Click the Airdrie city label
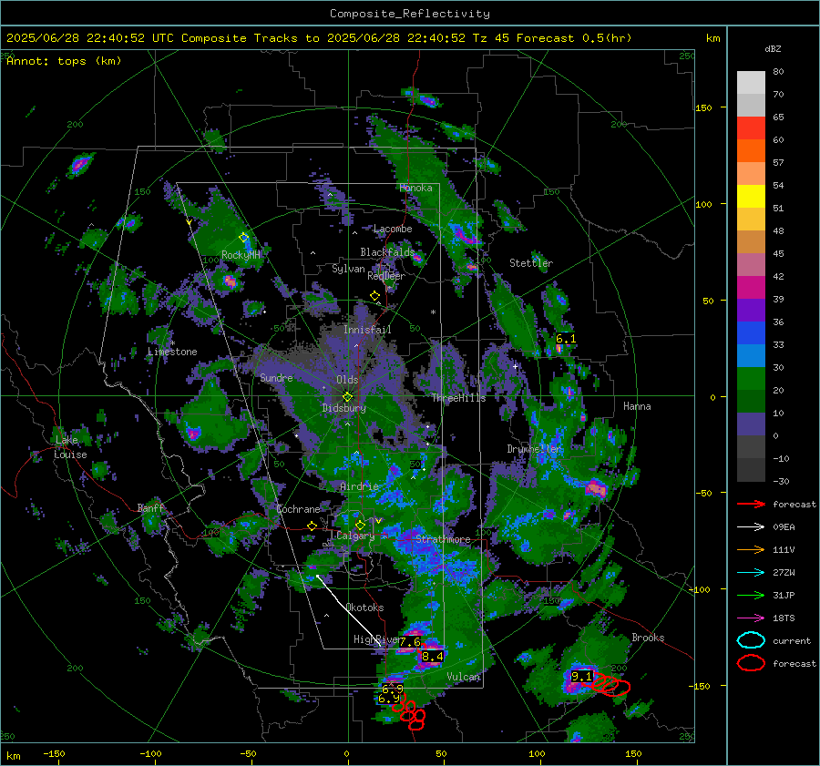 tap(359, 486)
